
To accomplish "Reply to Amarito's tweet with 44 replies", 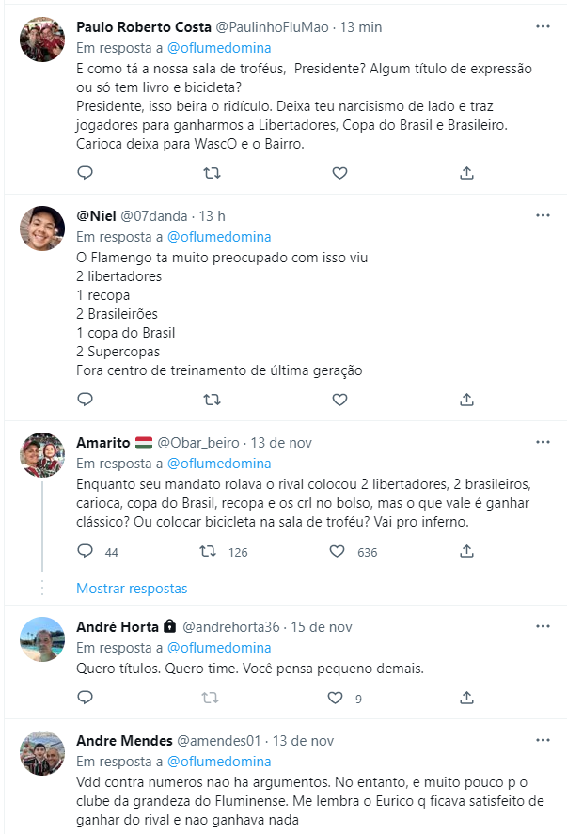I will [86, 551].
